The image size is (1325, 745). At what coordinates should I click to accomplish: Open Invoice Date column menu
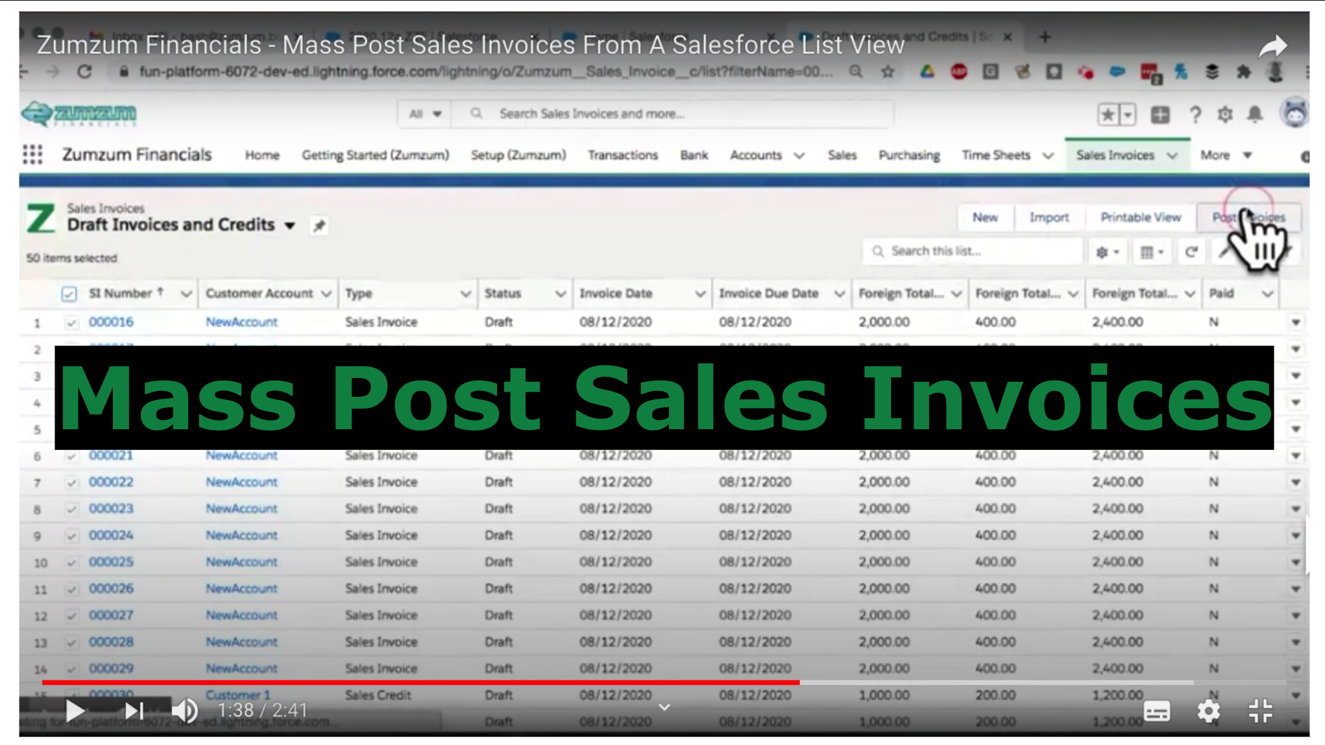(x=700, y=294)
